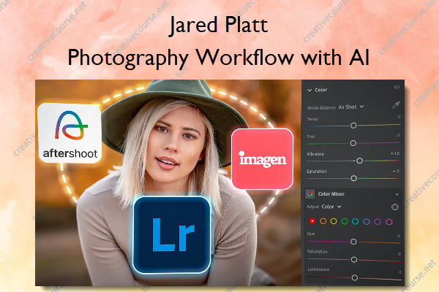Select the magenta color swatch

389,222
